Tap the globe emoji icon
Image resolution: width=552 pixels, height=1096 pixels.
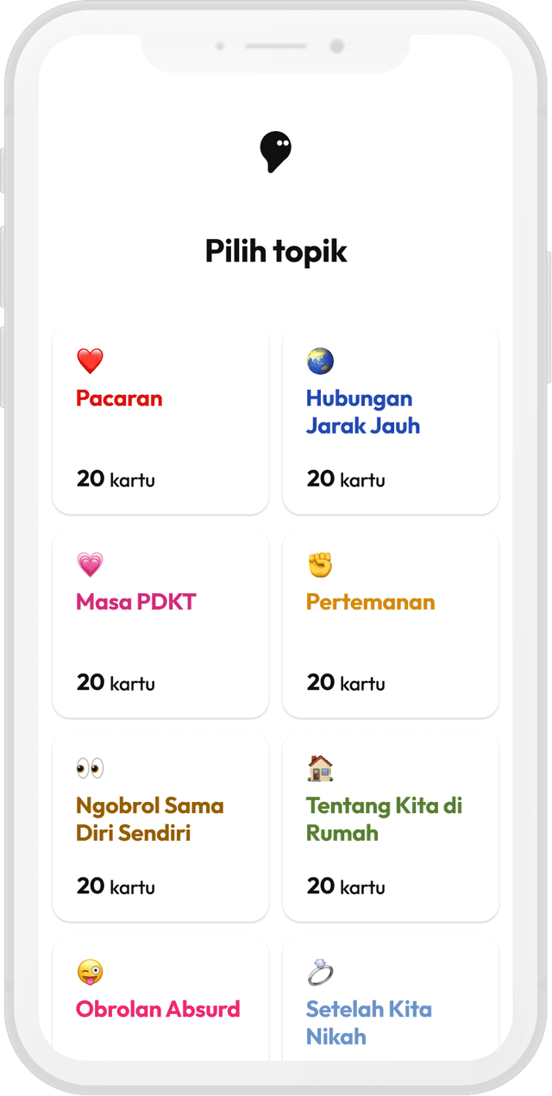coord(320,361)
